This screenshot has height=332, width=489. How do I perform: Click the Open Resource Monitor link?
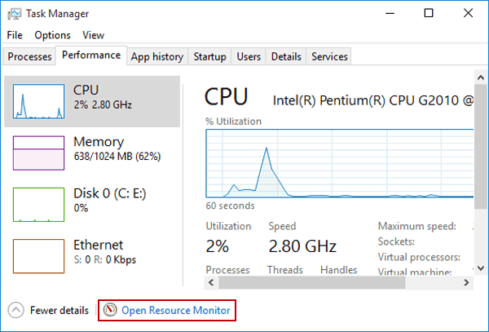click(175, 310)
